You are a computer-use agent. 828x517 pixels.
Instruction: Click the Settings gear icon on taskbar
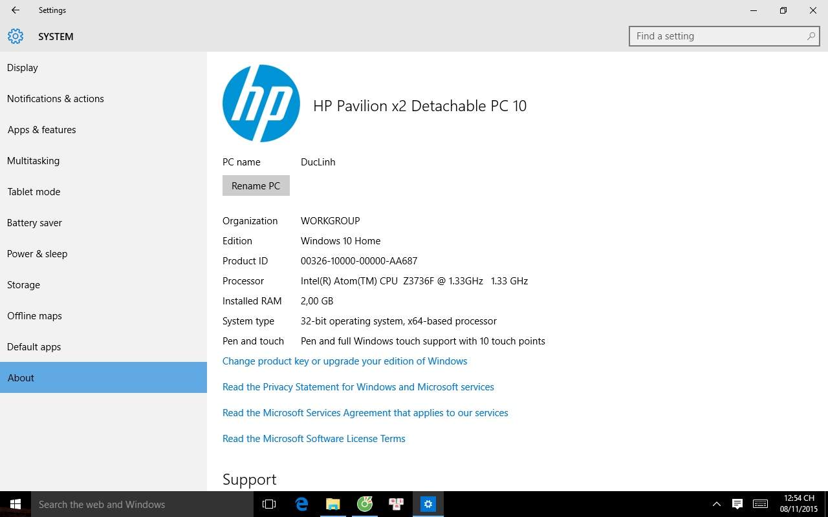[x=428, y=504]
